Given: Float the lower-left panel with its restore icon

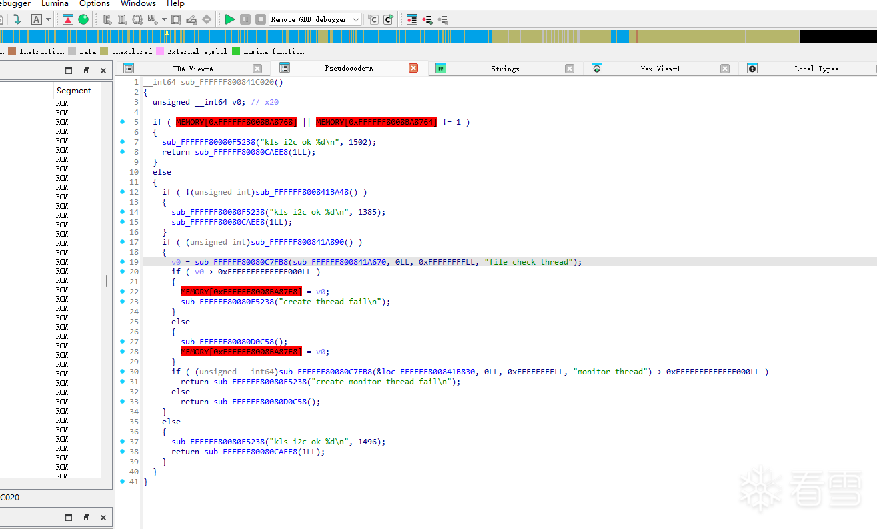Looking at the screenshot, I should (86, 518).
